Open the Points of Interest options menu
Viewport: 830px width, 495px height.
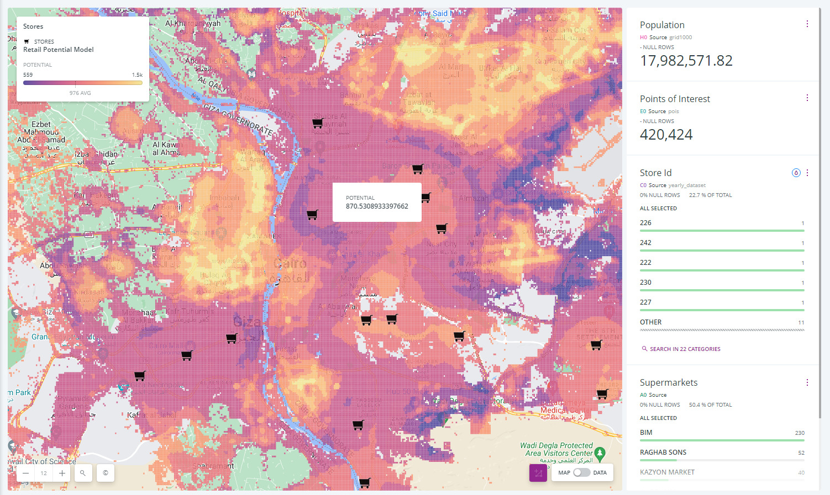(x=807, y=97)
